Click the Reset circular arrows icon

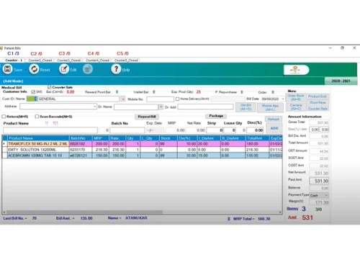[x=34, y=69]
